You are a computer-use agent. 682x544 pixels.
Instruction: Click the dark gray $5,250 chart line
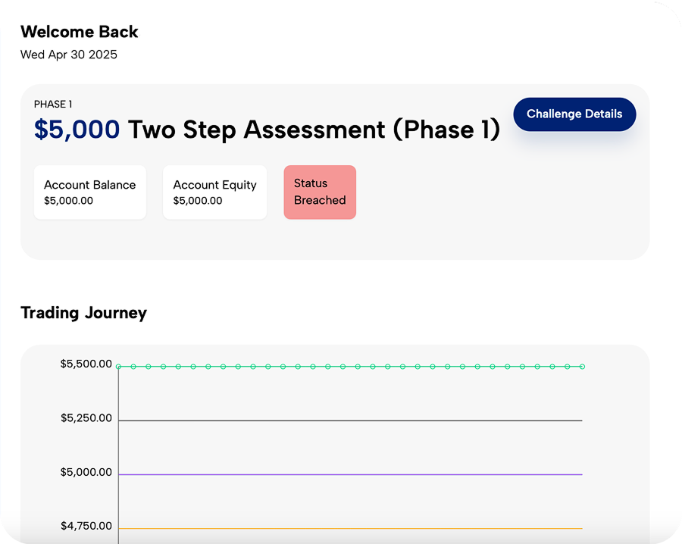[x=349, y=421]
